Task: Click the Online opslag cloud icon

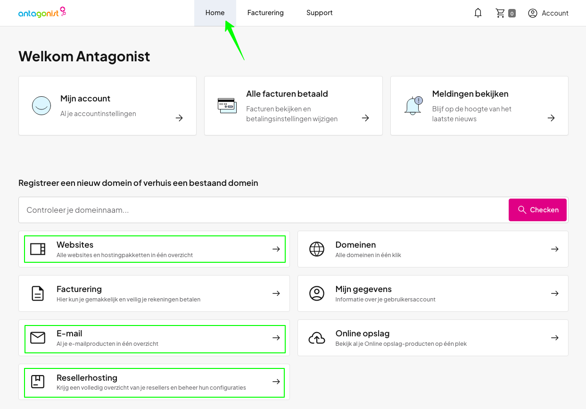Action: coord(317,338)
